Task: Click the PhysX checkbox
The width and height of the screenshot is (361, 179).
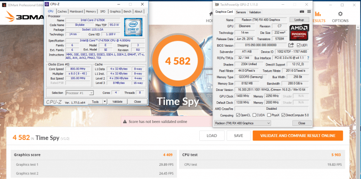Action: coord(269,115)
